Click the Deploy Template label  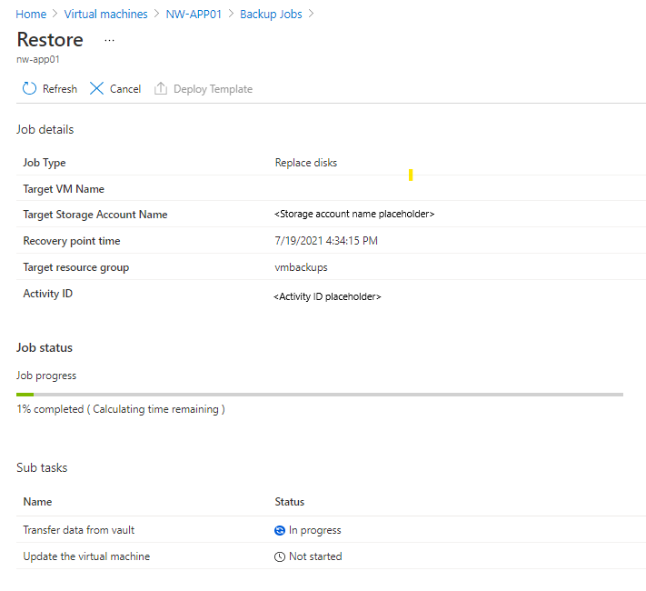(213, 89)
